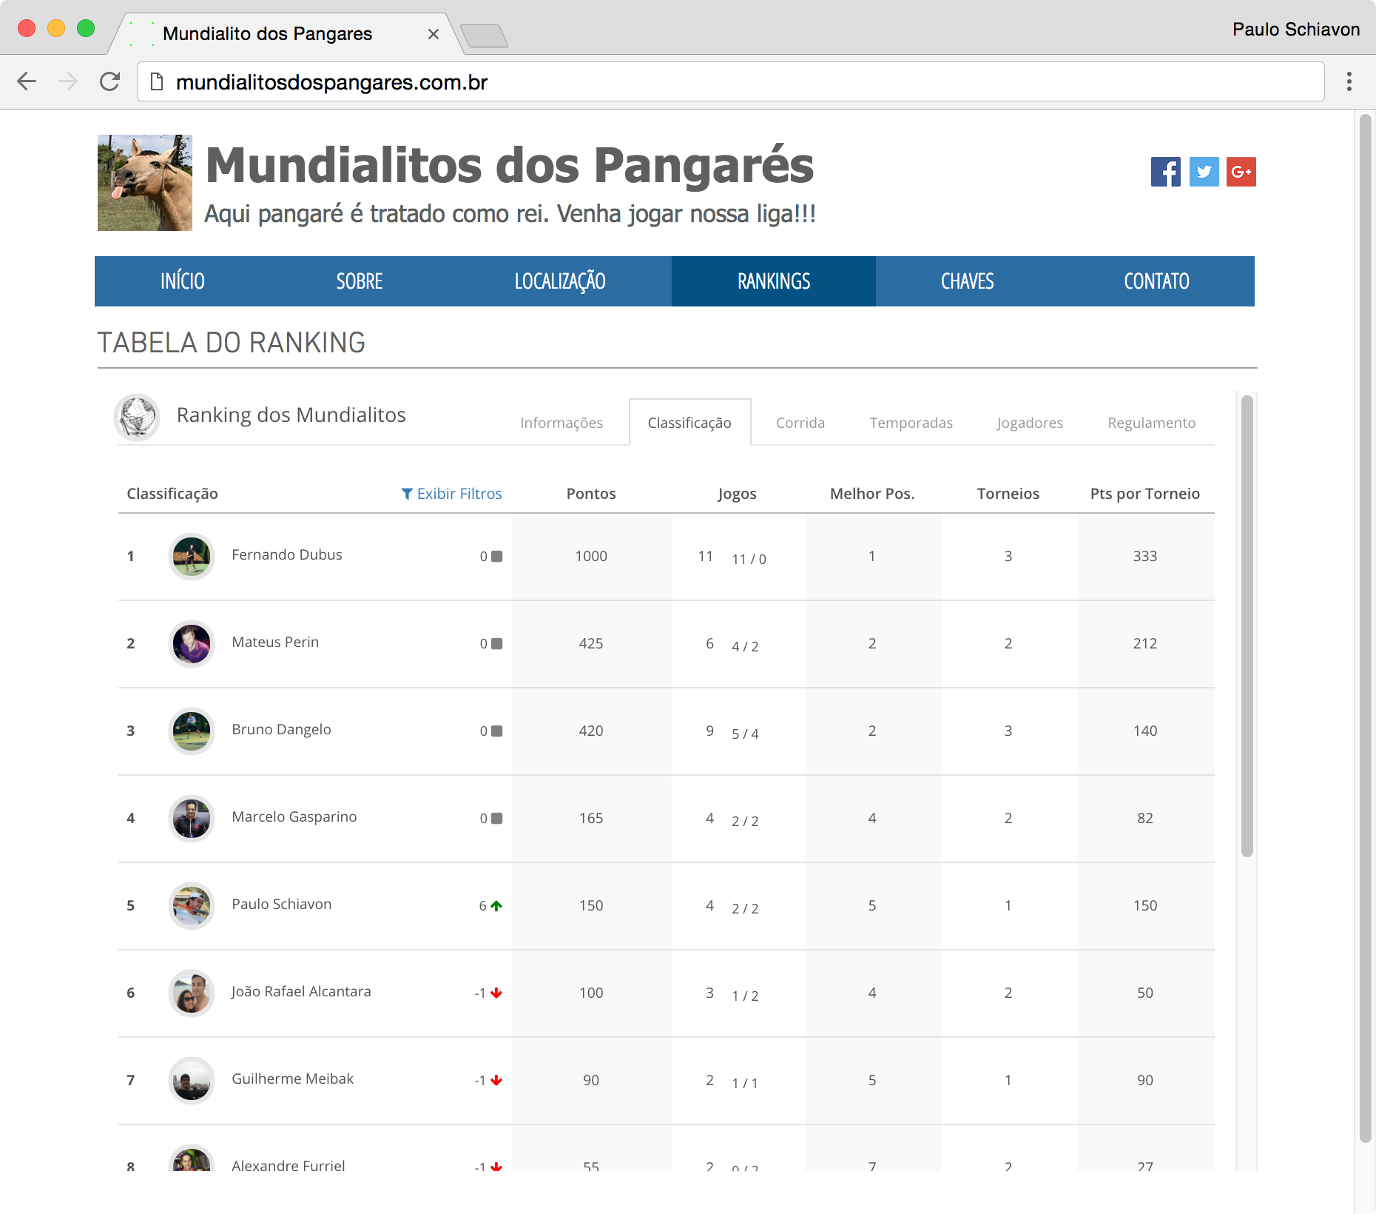Open Paulo Schiavon player name

pyautogui.click(x=282, y=904)
